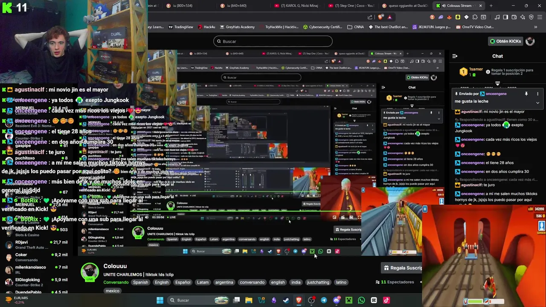Viewport: 546px width, 307px height.
Task: Select the argentina stream tag
Action: point(224,282)
